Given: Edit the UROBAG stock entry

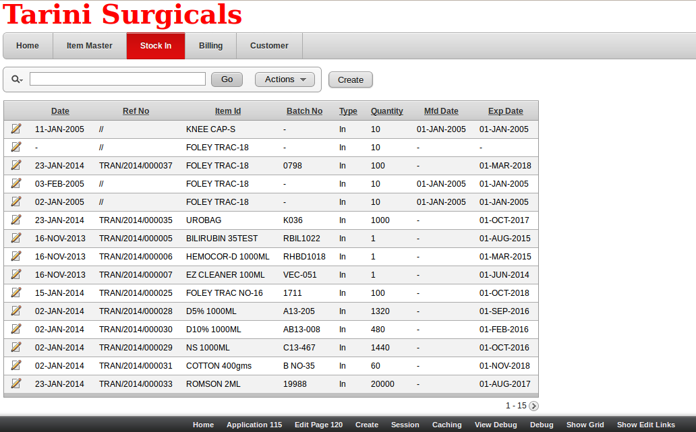Looking at the screenshot, I should 16,220.
